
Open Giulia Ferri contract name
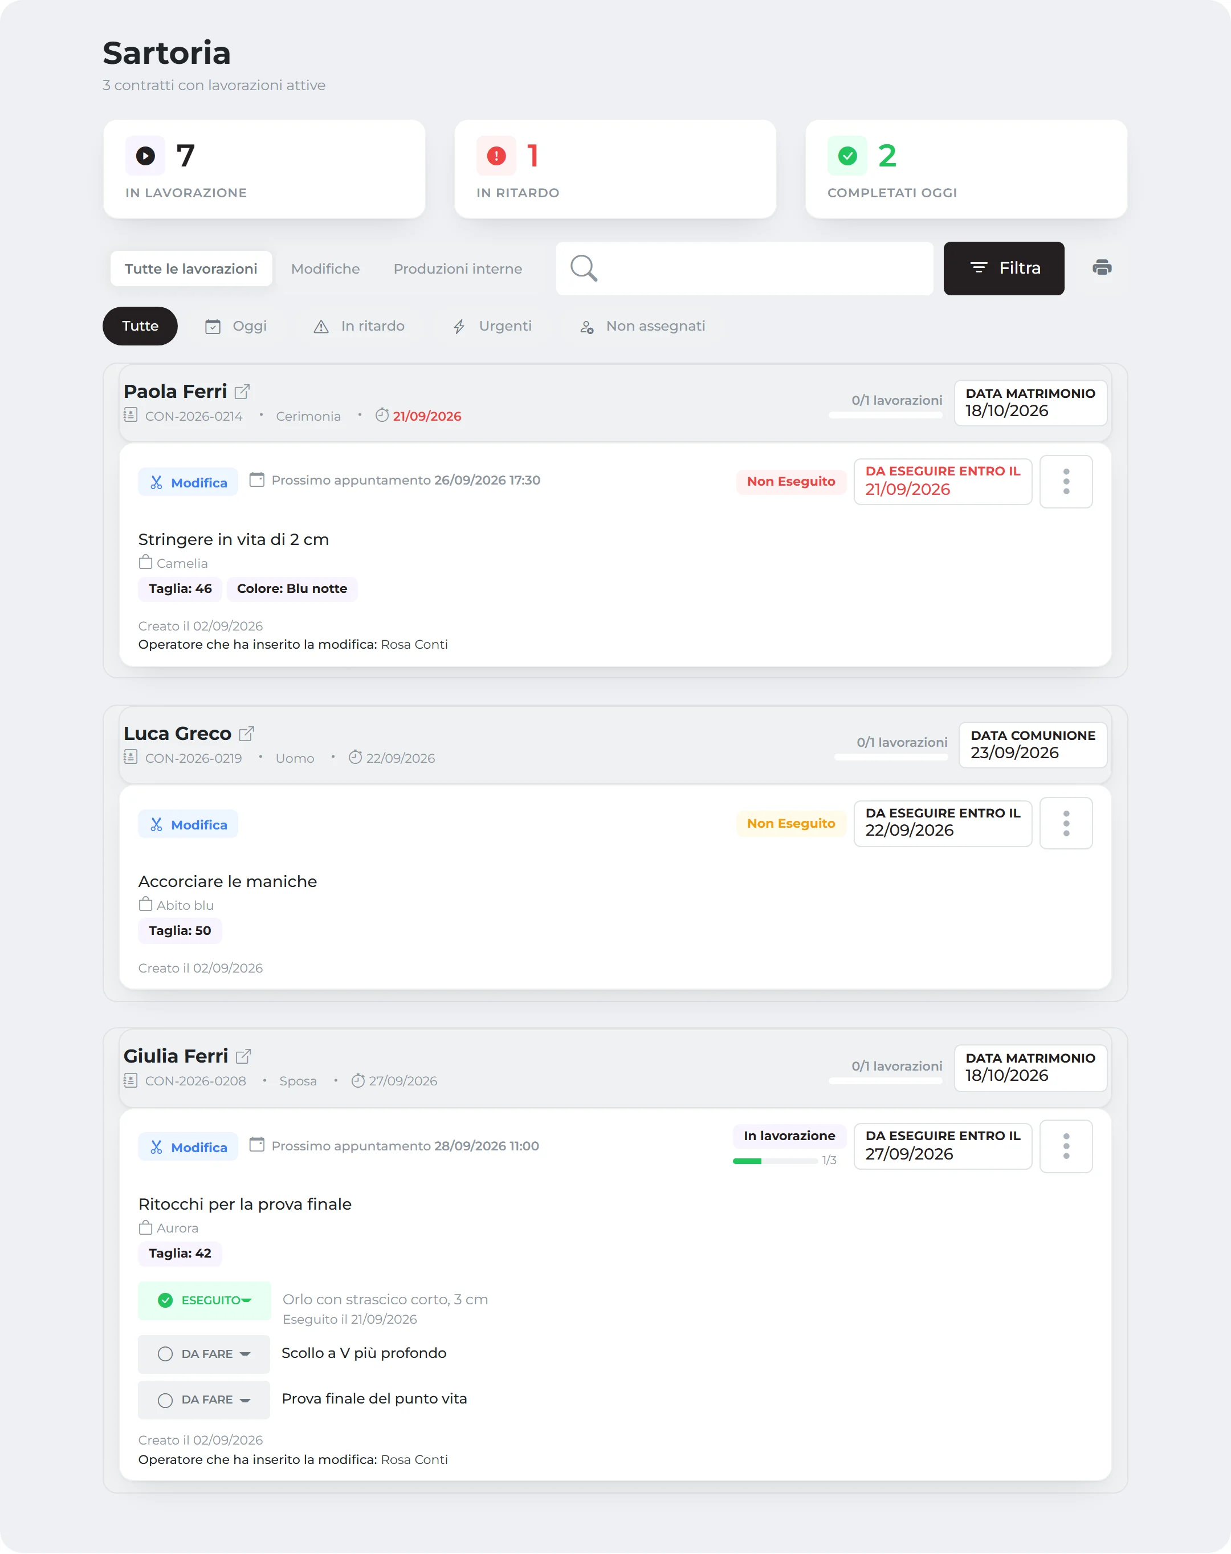[176, 1056]
